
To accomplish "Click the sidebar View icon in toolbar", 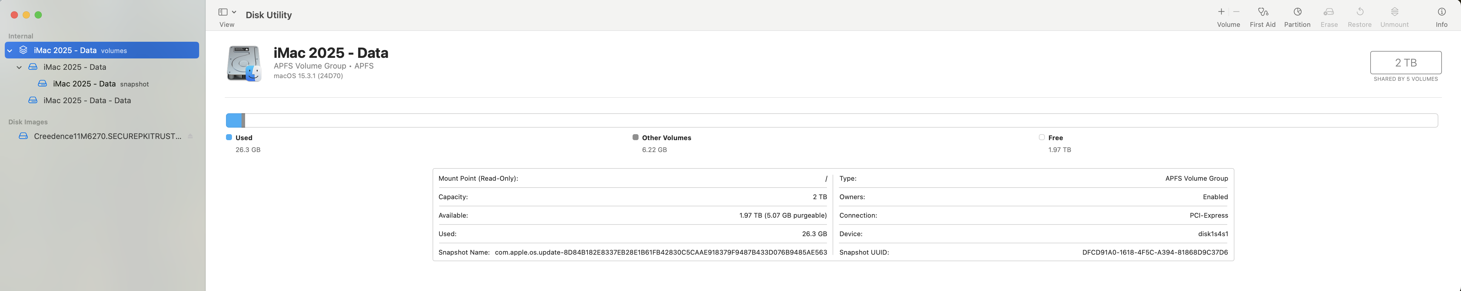I will point(223,12).
